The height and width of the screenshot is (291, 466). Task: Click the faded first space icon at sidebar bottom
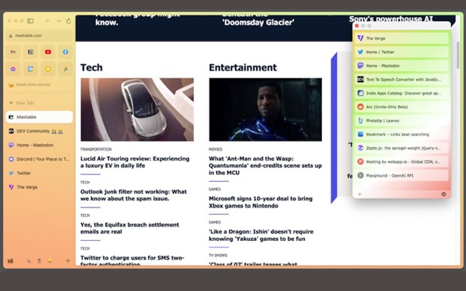tap(28, 261)
